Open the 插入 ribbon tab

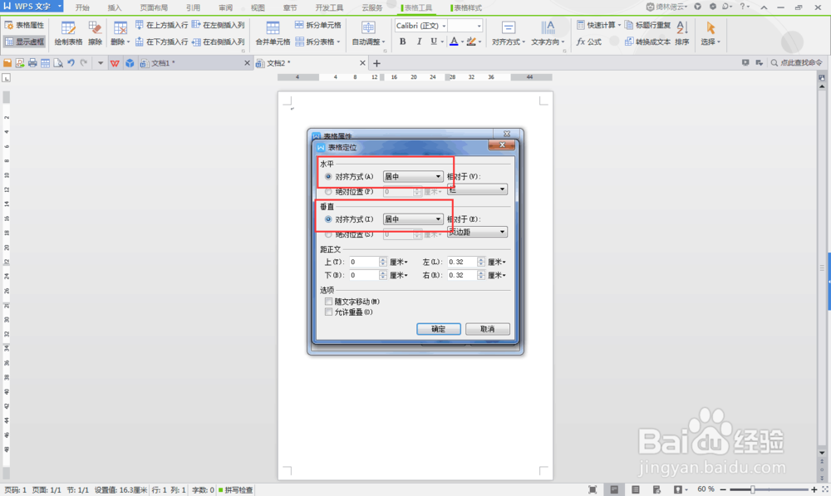point(115,7)
